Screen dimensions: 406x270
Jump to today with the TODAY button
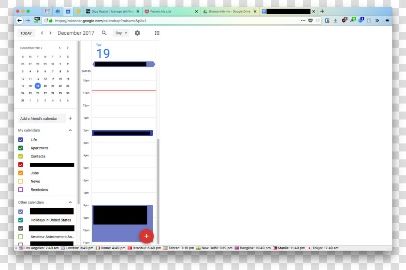tap(26, 33)
